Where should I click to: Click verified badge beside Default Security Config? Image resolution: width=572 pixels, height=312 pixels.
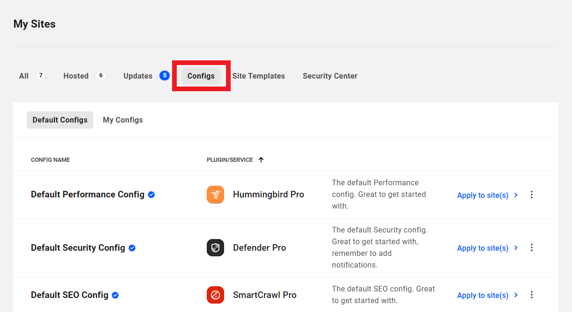pos(132,248)
